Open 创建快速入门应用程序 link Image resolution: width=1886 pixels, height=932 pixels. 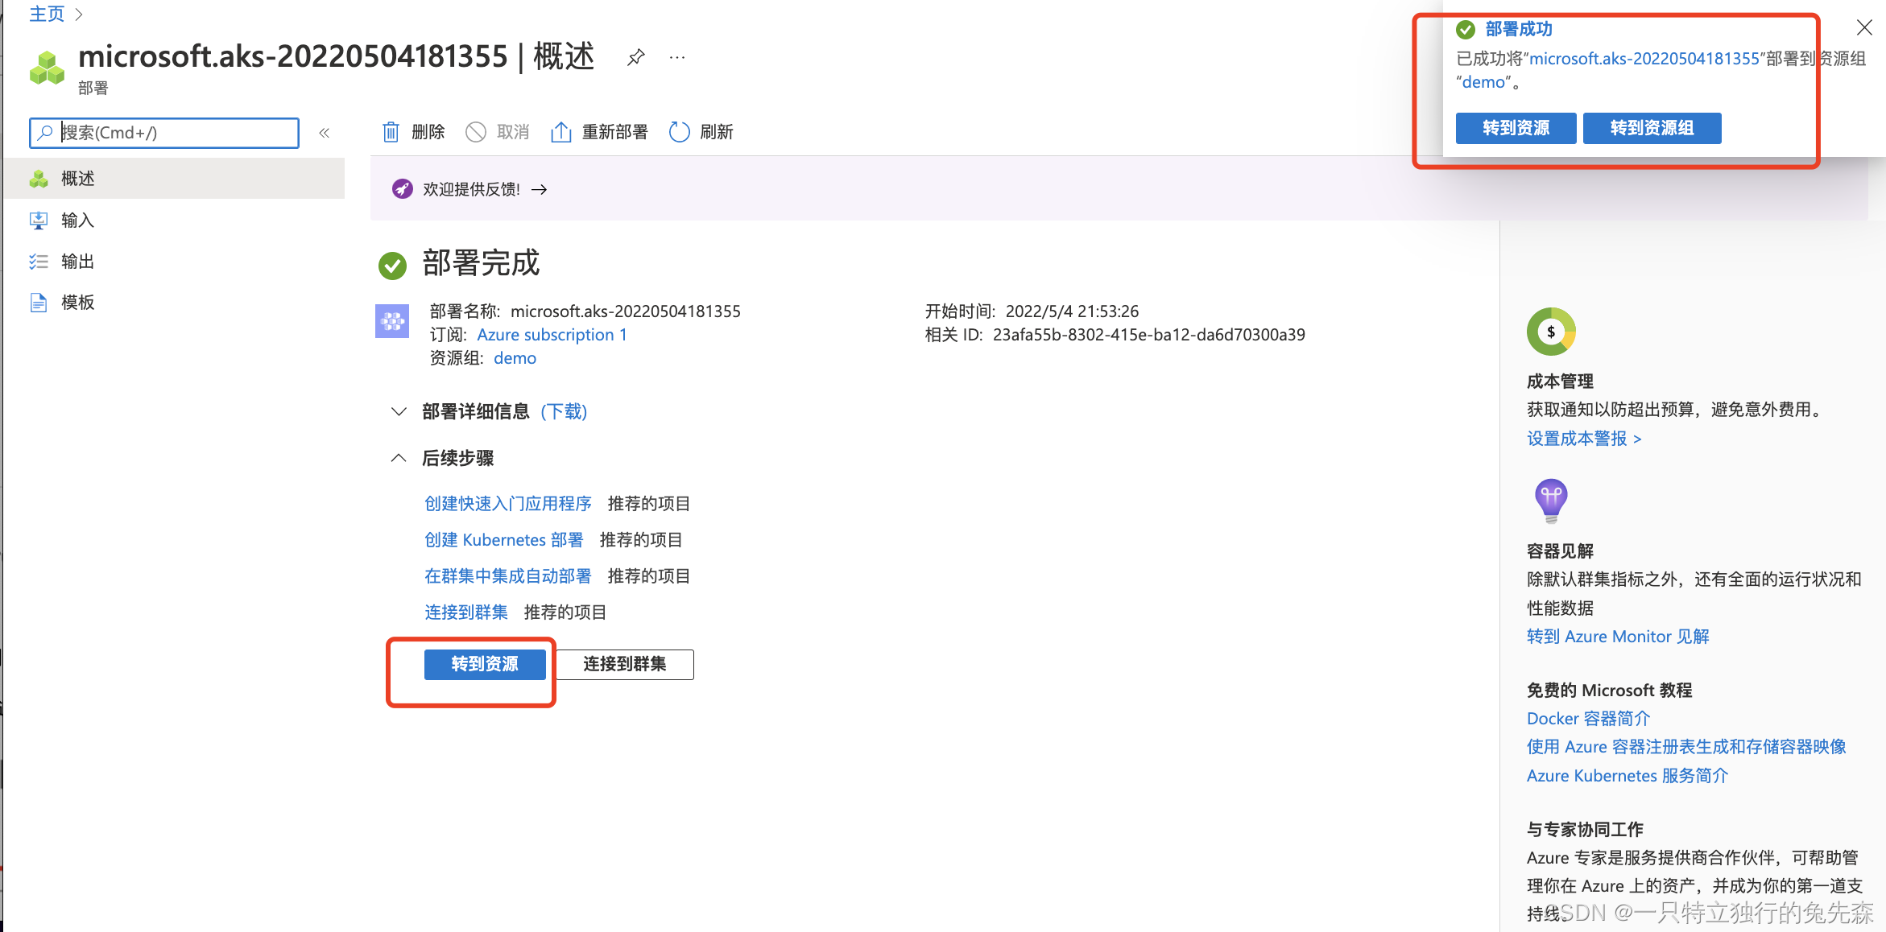point(508,504)
